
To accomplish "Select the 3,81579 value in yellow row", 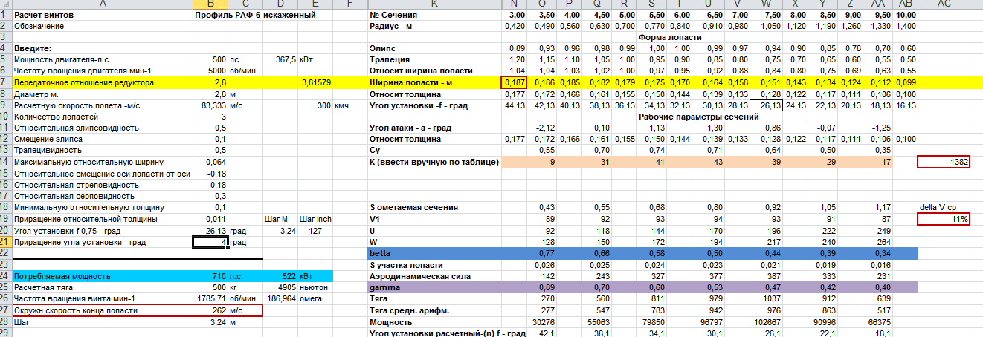I will pos(315,82).
